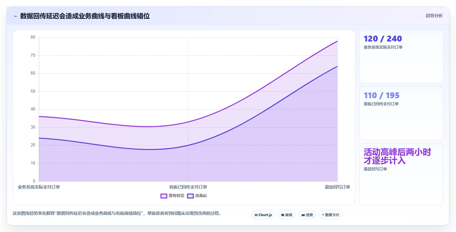Click the 数据卡片 tag chip

click(x=331, y=215)
